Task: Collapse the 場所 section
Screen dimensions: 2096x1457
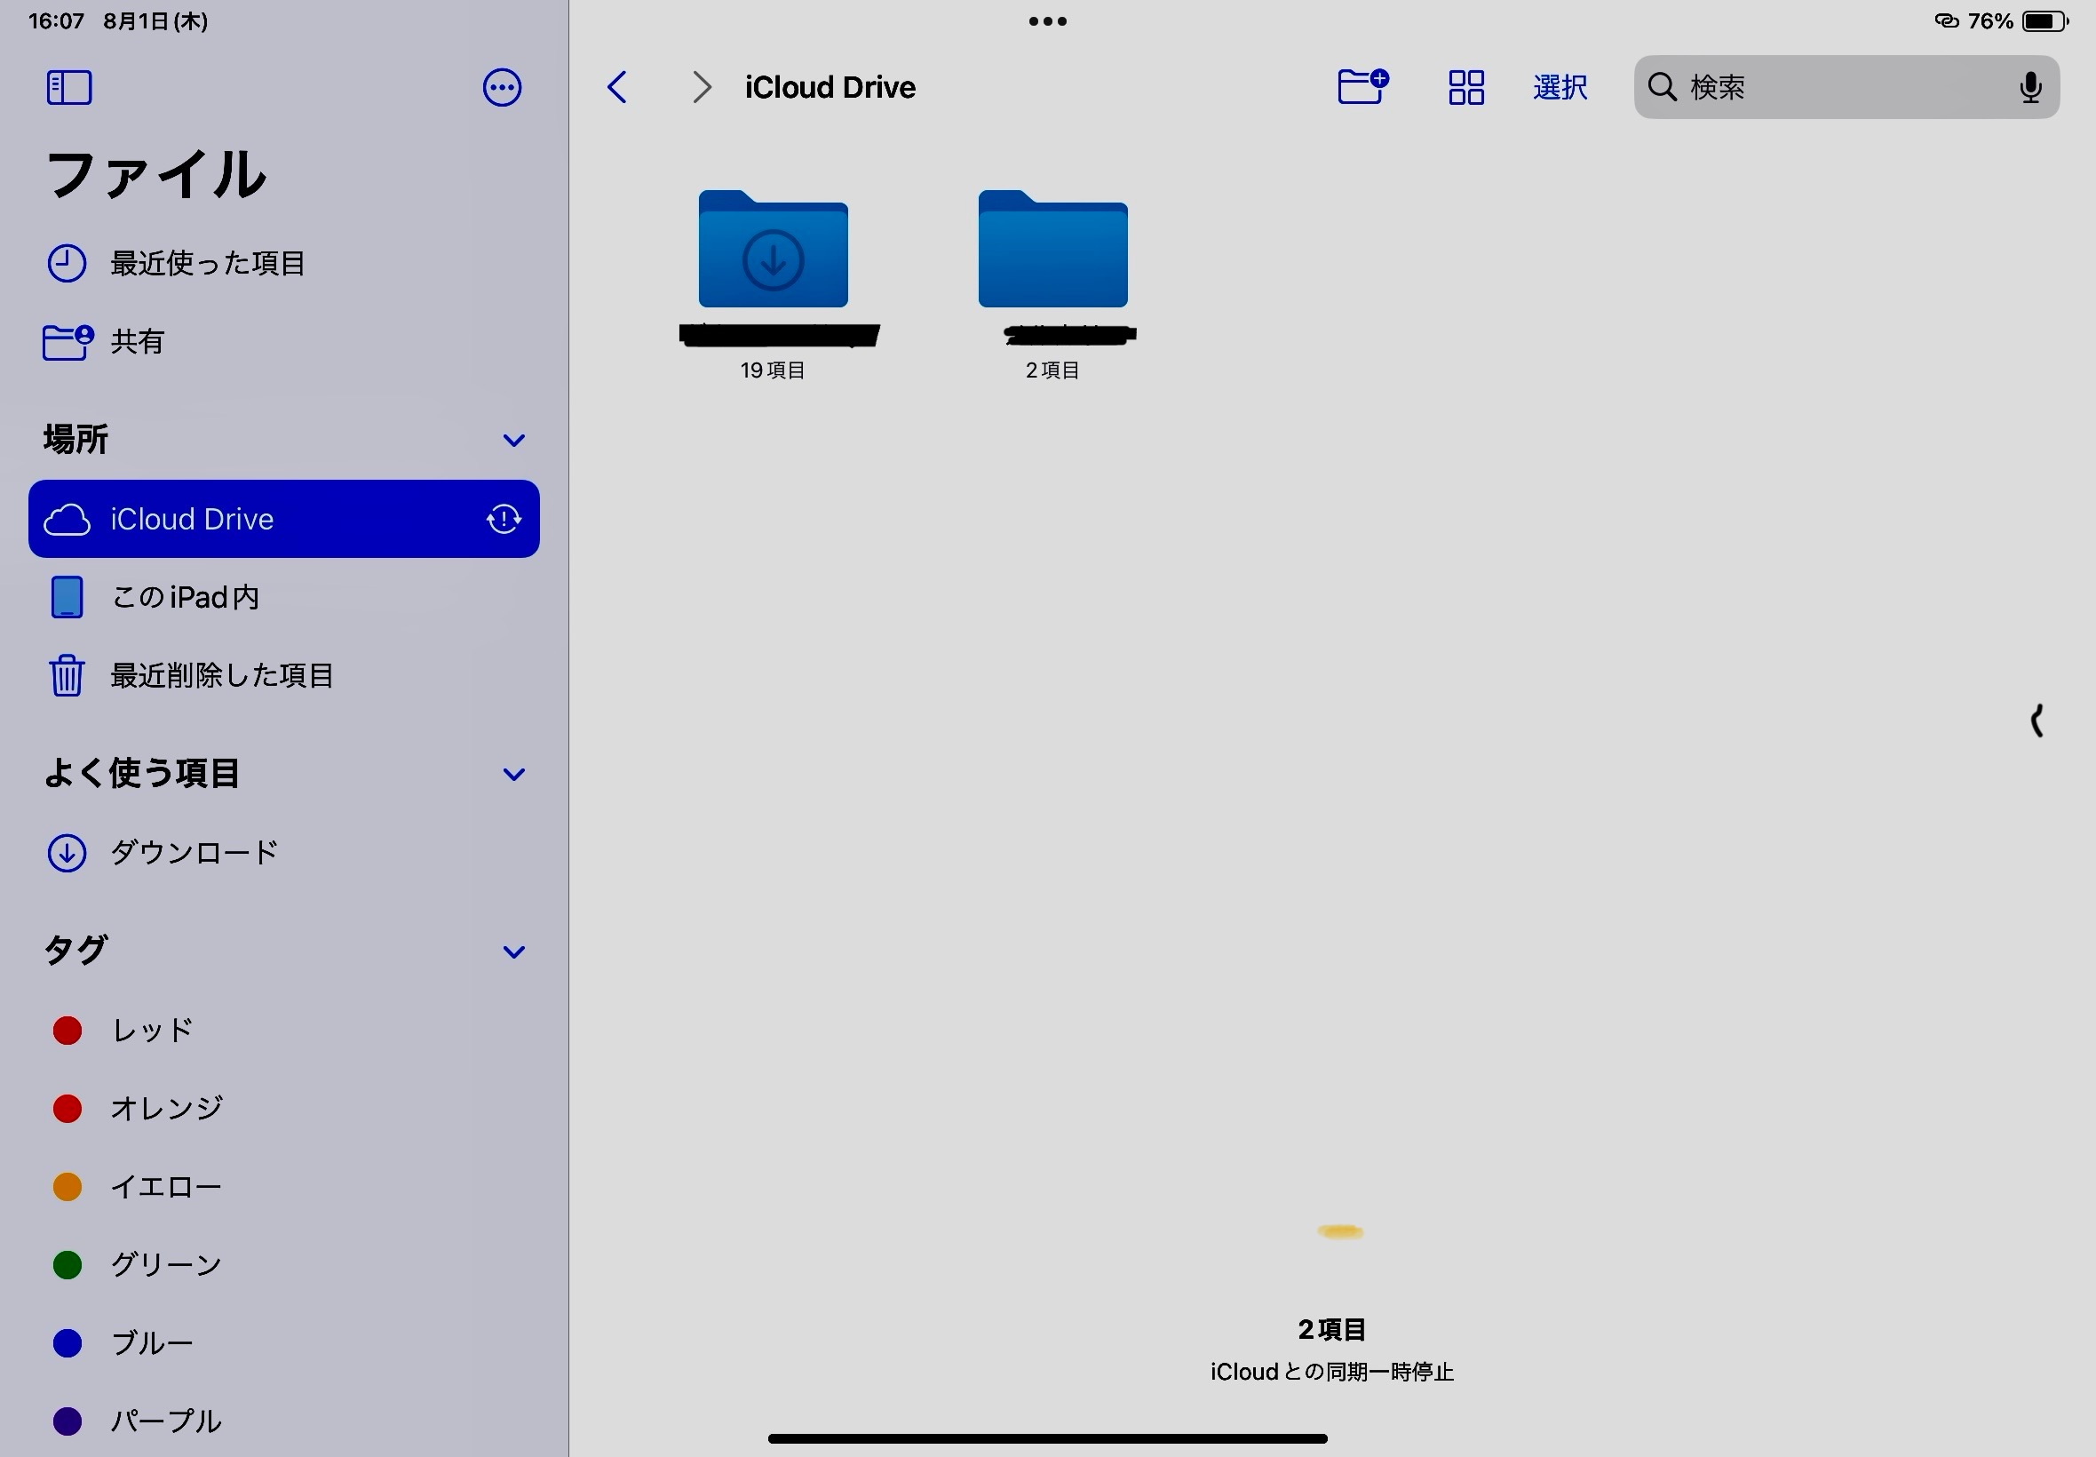Action: point(513,440)
